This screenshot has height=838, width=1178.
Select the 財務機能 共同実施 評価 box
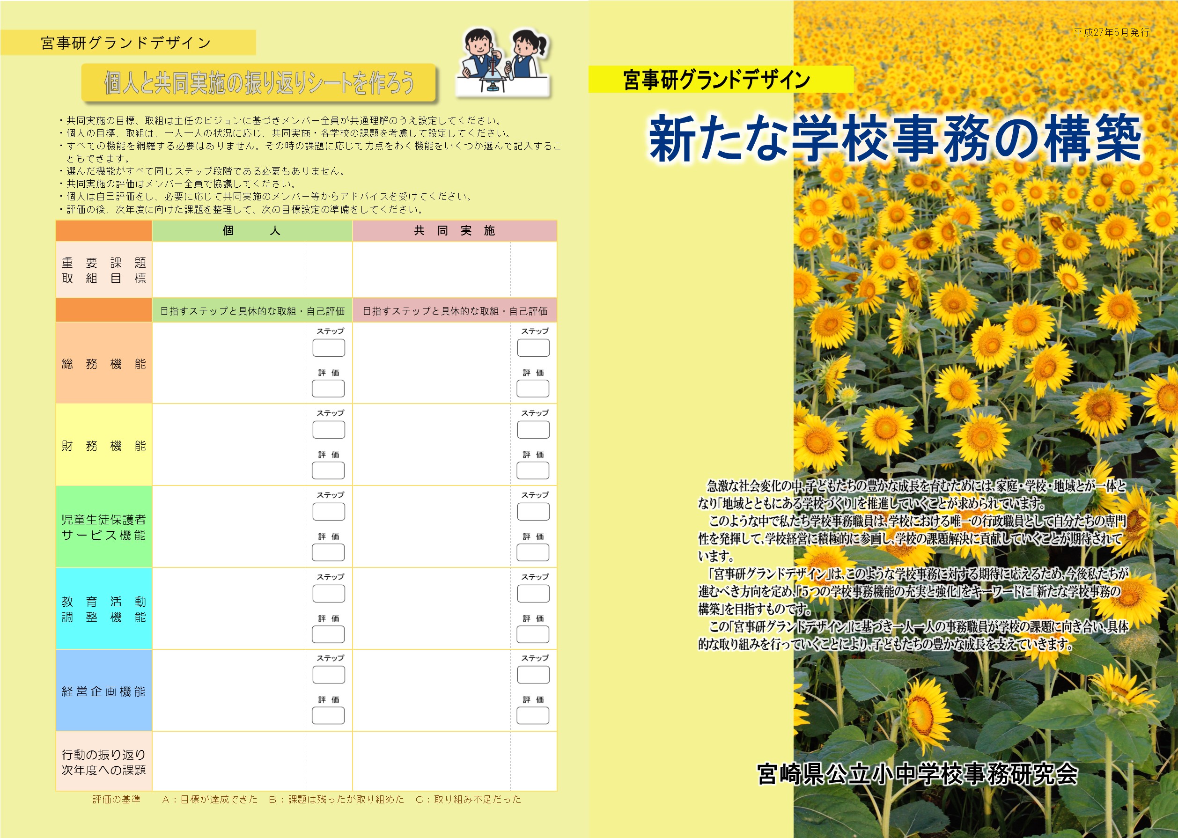point(533,470)
